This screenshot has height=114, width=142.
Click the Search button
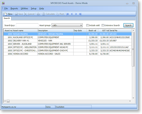coord(128,25)
